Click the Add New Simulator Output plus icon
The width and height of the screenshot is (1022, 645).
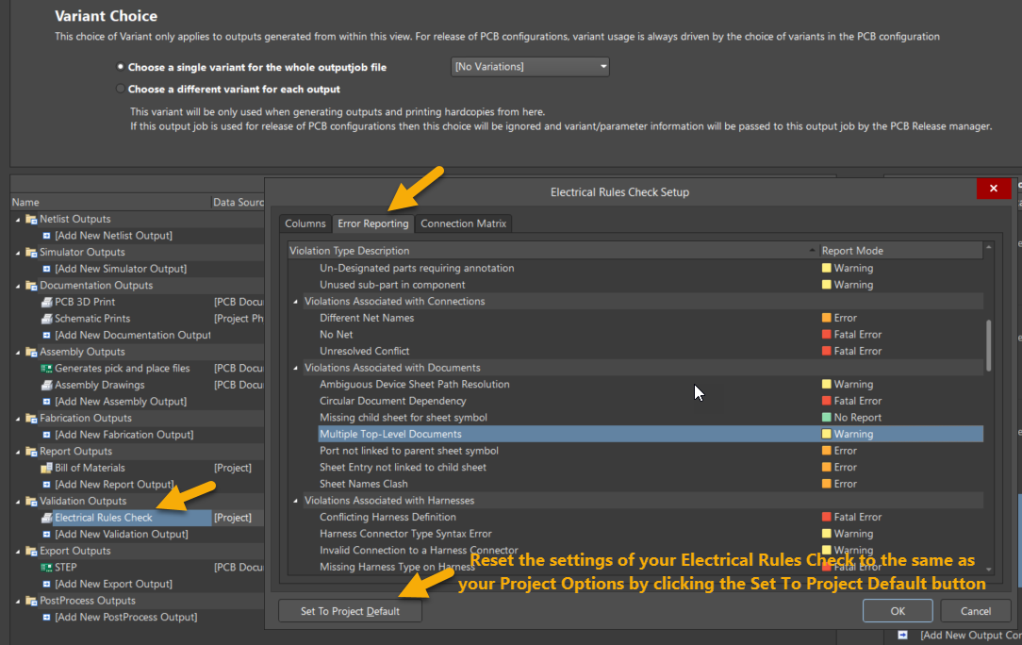[x=46, y=269]
